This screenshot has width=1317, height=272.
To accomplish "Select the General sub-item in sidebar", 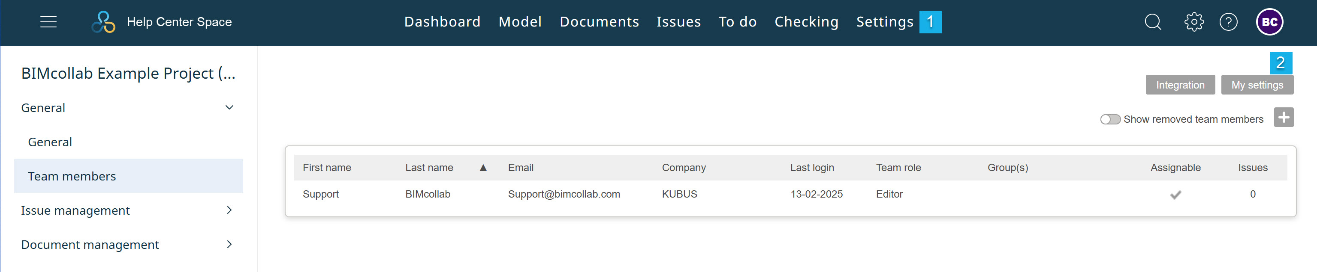I will coord(50,142).
